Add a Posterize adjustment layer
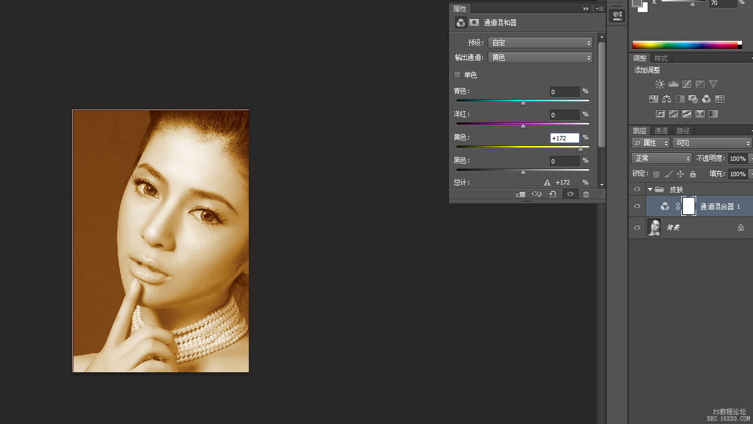753x424 pixels. tap(674, 114)
